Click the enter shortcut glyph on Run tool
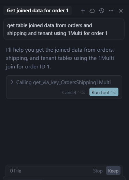This screenshot has width=129, height=180. click(x=113, y=92)
